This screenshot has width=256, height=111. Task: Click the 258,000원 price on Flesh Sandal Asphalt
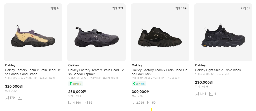tap(77, 92)
